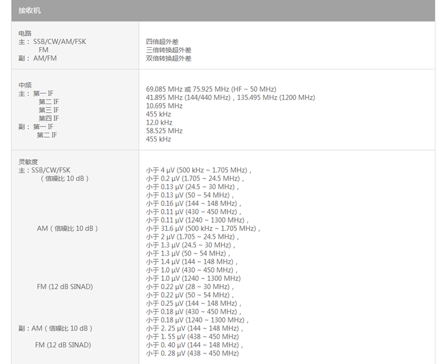Click 副： AM/FM in circuit row

point(38,58)
